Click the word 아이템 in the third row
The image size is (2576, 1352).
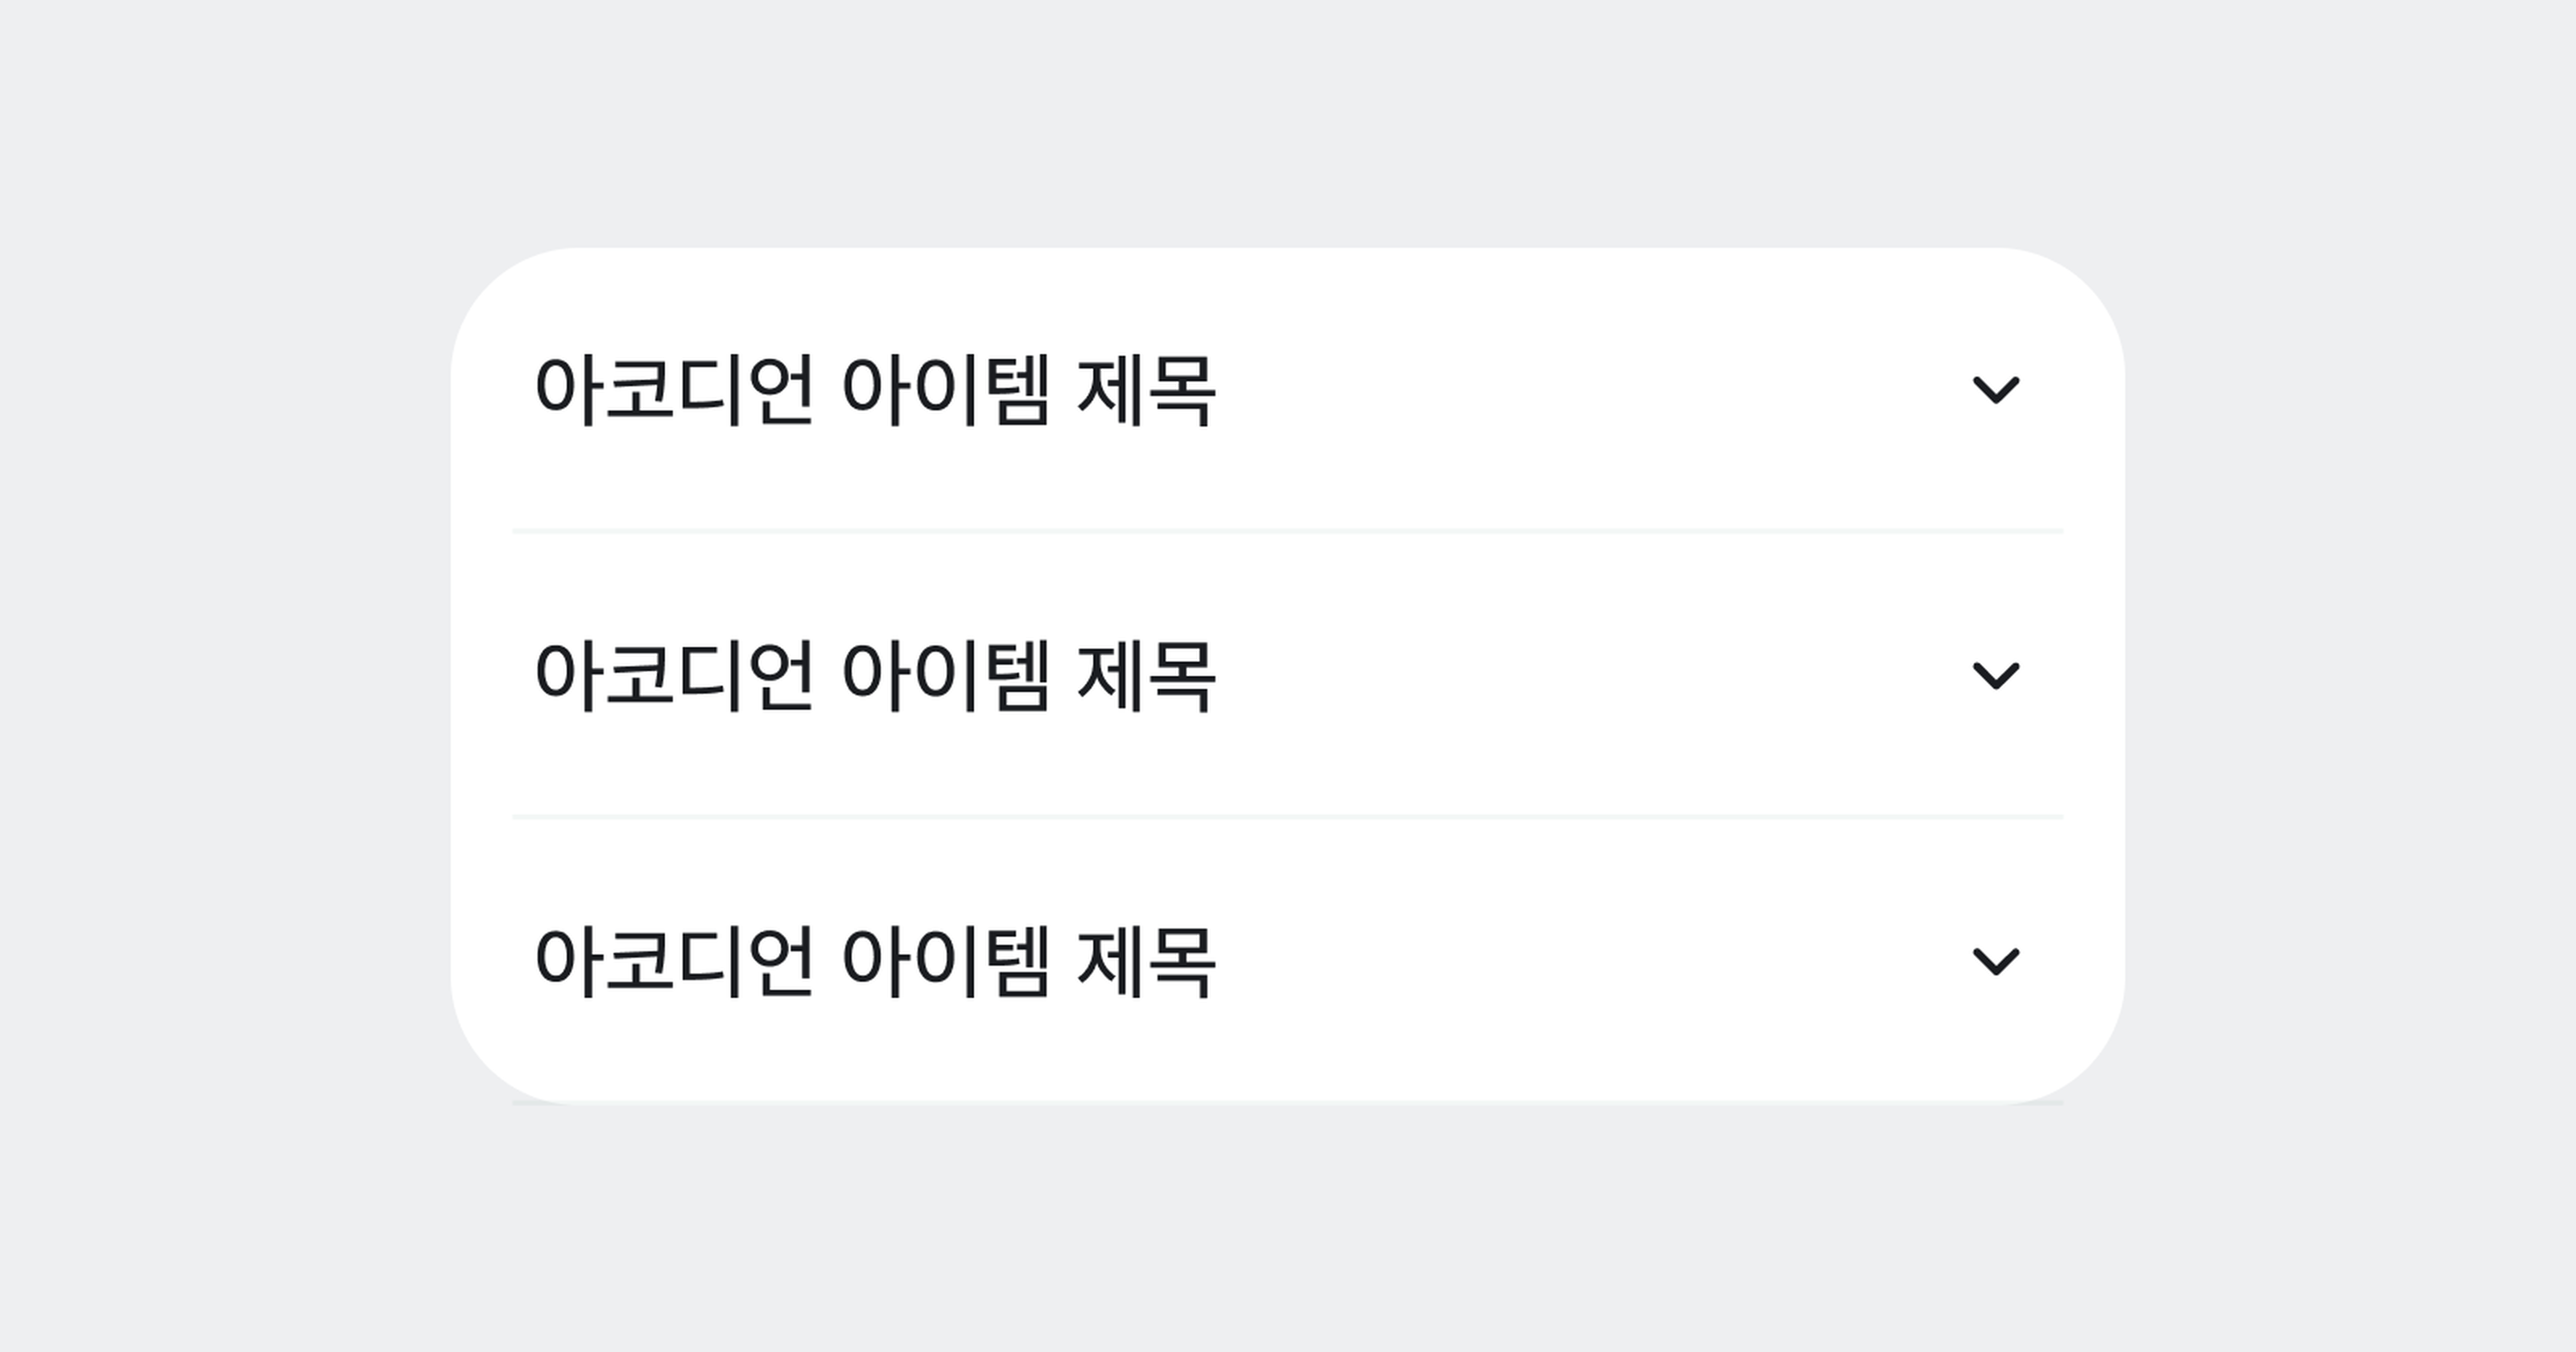(x=946, y=962)
